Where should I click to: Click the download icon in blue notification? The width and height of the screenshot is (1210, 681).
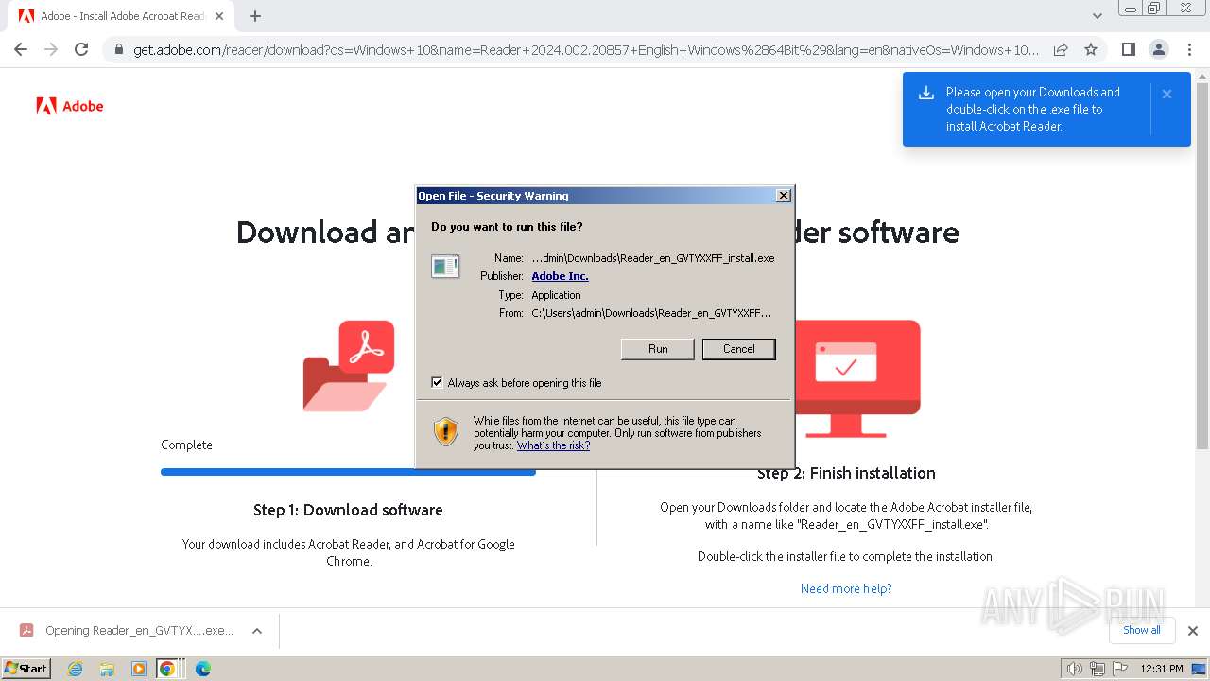tap(926, 93)
